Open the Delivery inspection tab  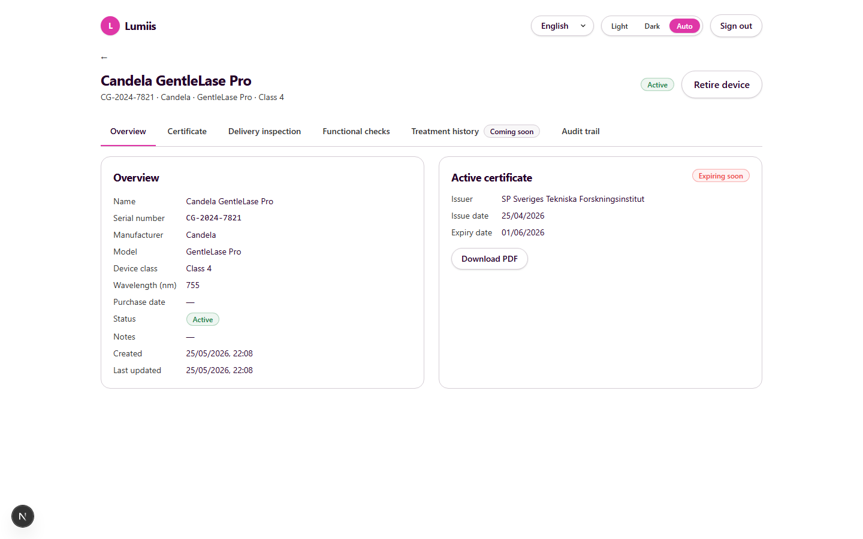coord(265,131)
